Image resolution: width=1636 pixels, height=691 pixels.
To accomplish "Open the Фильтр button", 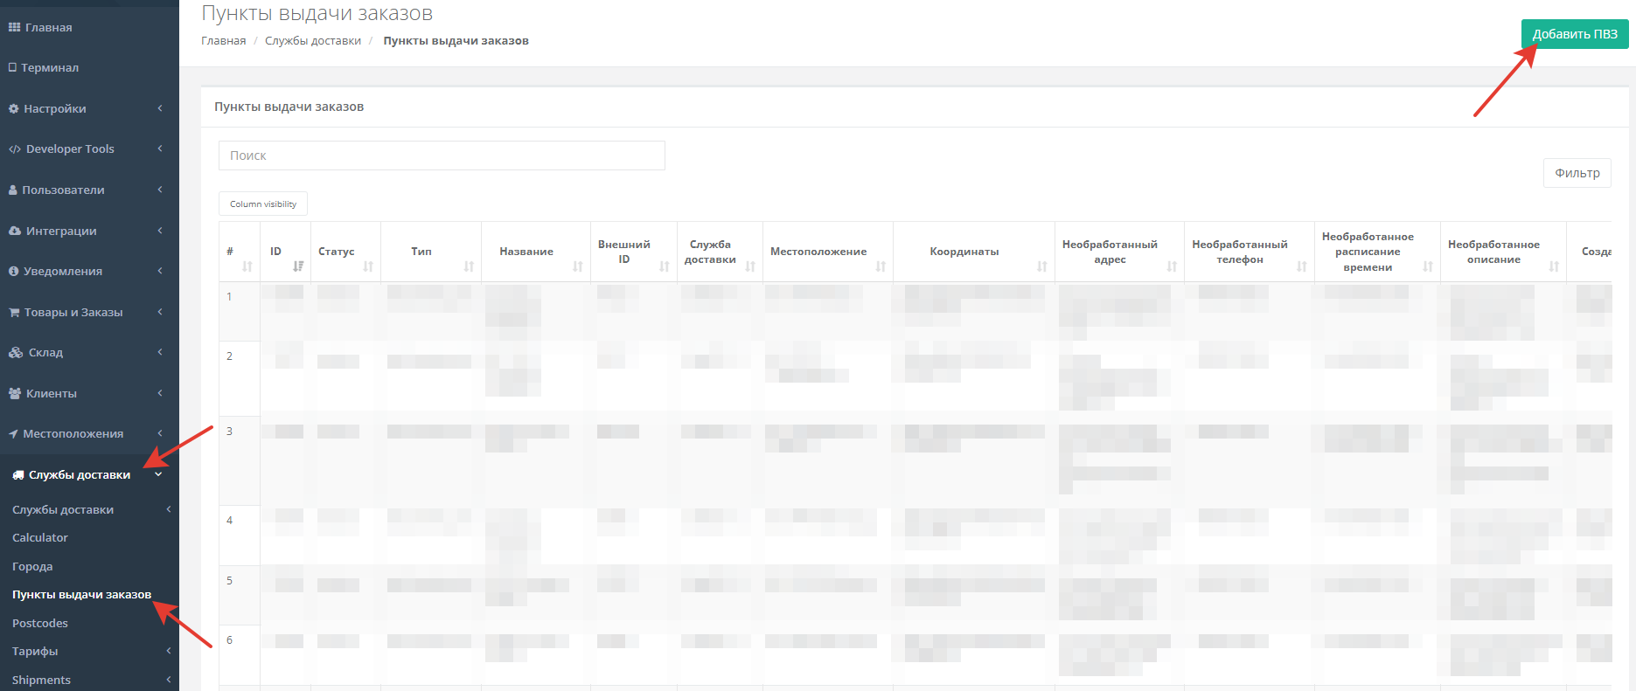I will pos(1577,173).
